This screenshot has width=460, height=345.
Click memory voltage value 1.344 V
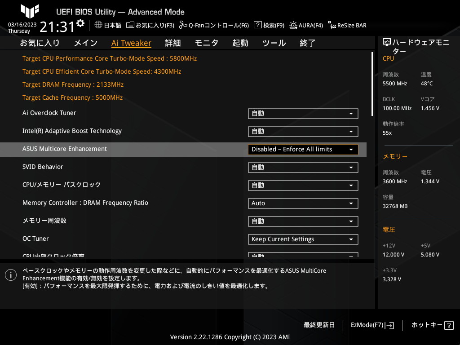click(430, 181)
